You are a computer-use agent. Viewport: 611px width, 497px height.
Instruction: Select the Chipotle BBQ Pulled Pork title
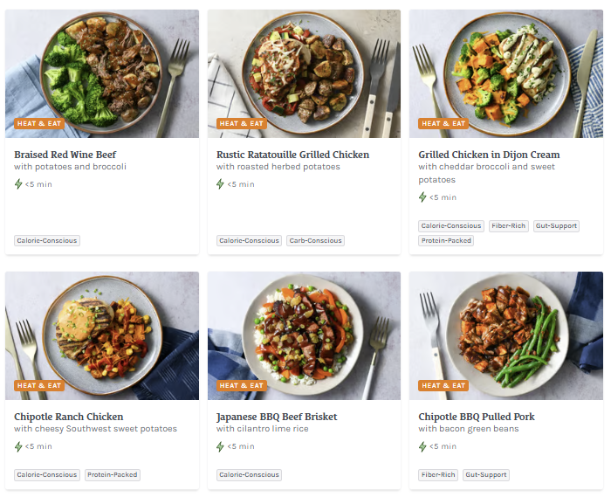[477, 417]
